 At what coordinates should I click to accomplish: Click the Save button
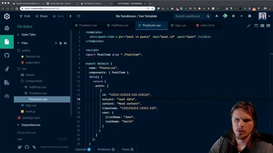pos(58,16)
